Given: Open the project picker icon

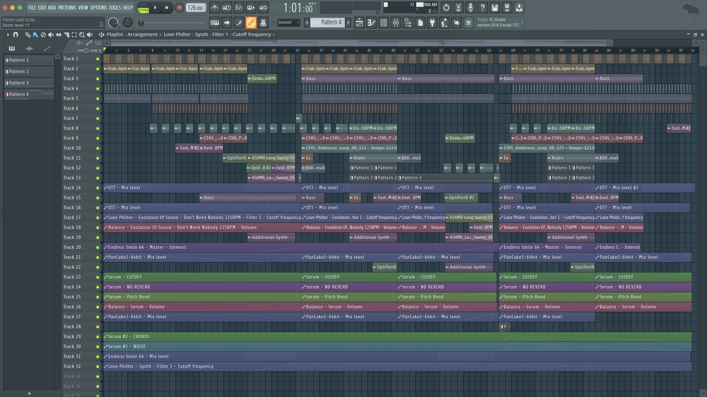Looking at the screenshot, I should (420, 23).
